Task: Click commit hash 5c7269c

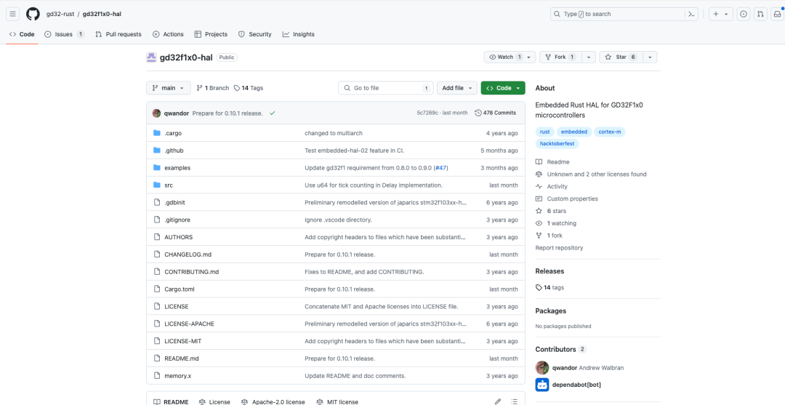Action: [x=428, y=113]
